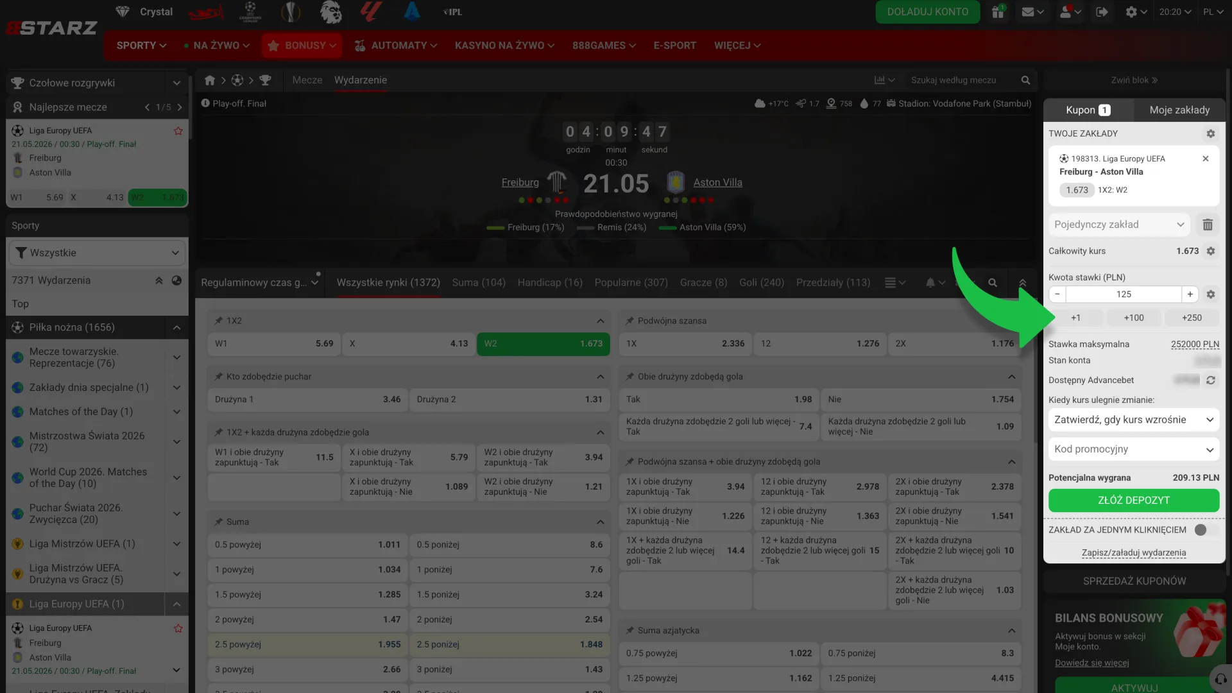Open the Pojedynczy zakład bet type dropdown
1232x693 pixels.
(1119, 225)
